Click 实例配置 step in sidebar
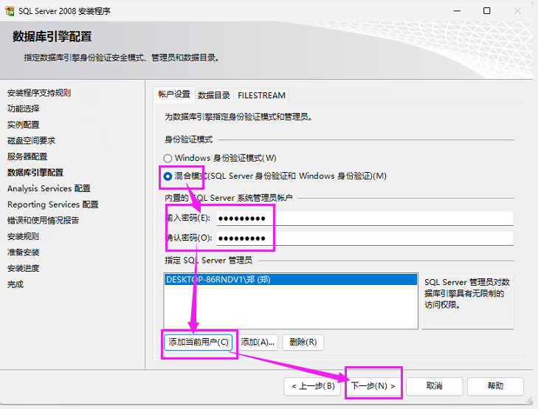 [24, 125]
